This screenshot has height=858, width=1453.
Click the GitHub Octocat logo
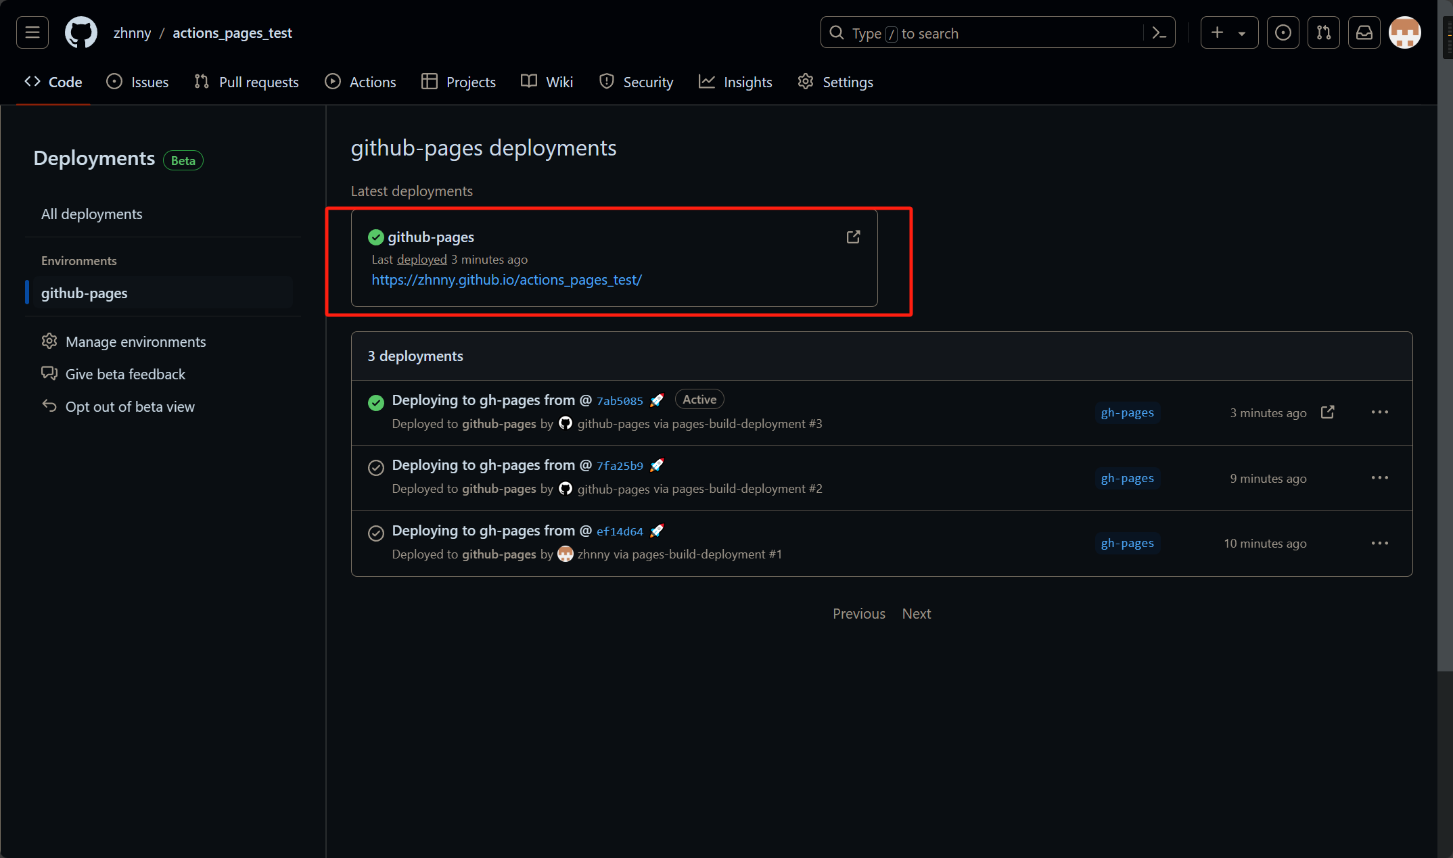coord(80,32)
